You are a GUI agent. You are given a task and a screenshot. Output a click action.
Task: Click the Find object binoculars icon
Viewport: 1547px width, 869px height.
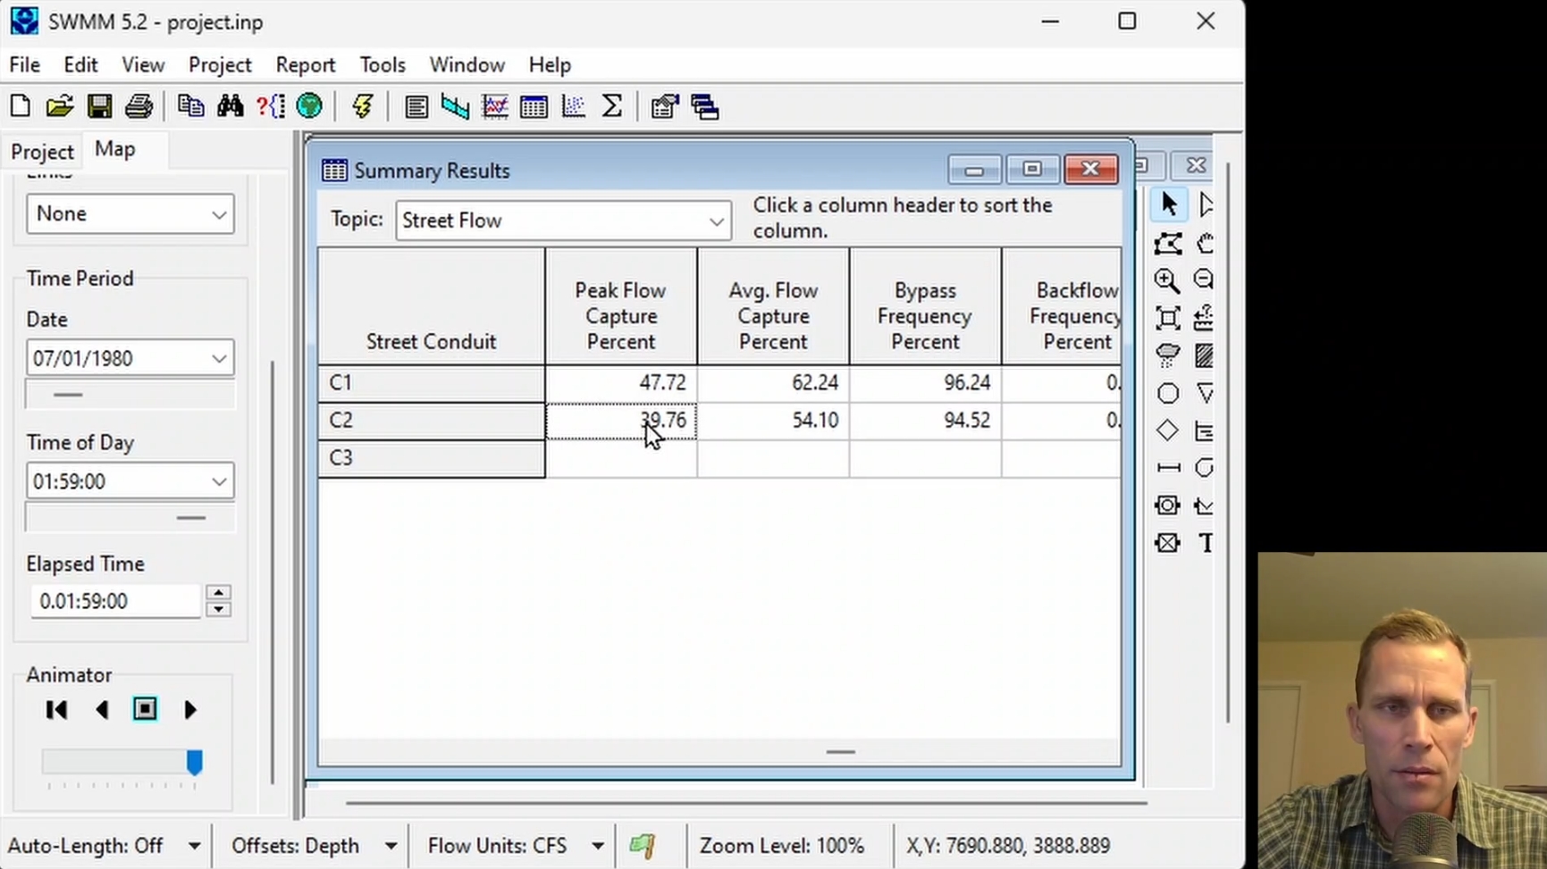(x=230, y=106)
